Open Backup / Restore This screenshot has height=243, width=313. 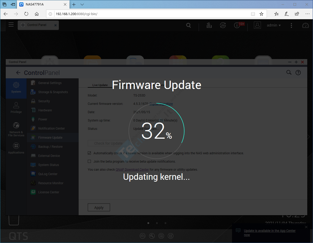[x=53, y=147]
